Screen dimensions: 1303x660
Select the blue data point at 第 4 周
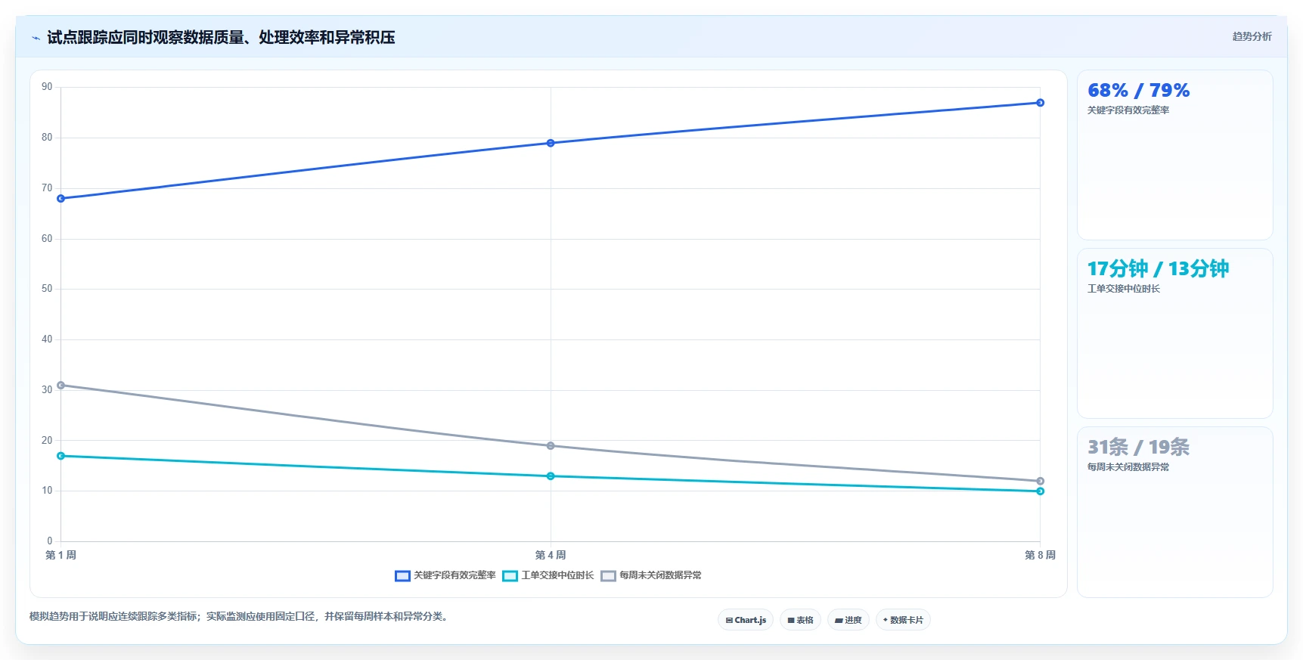tap(551, 143)
